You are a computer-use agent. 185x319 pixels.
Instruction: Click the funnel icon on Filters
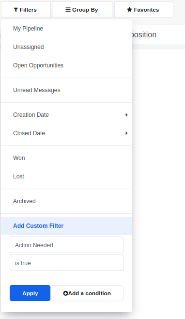pos(15,10)
